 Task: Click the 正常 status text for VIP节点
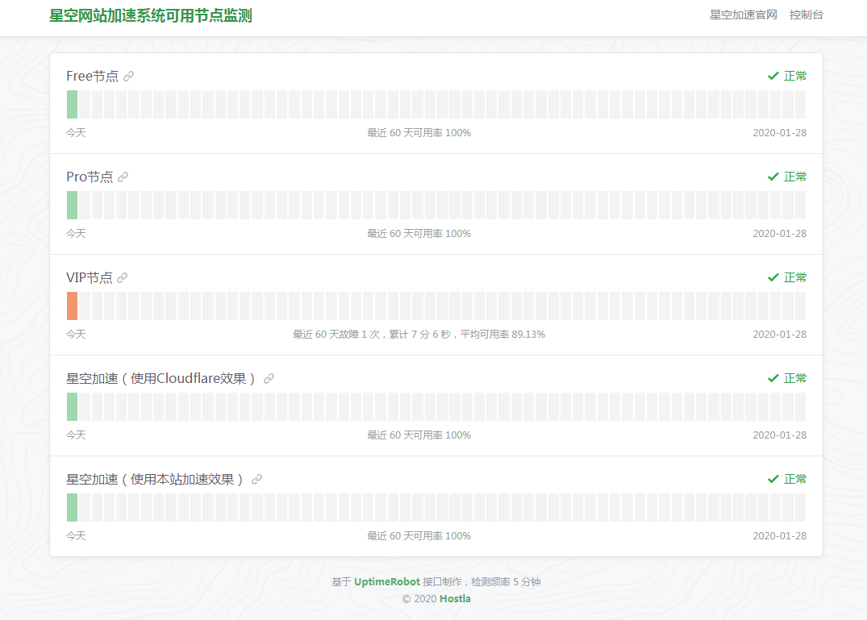pos(795,277)
